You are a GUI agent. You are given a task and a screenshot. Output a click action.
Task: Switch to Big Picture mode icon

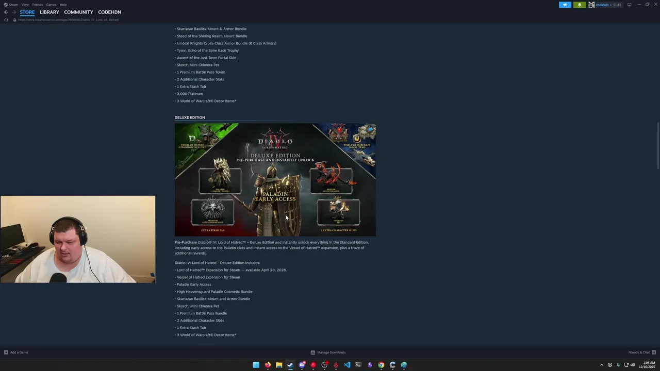pyautogui.click(x=629, y=5)
